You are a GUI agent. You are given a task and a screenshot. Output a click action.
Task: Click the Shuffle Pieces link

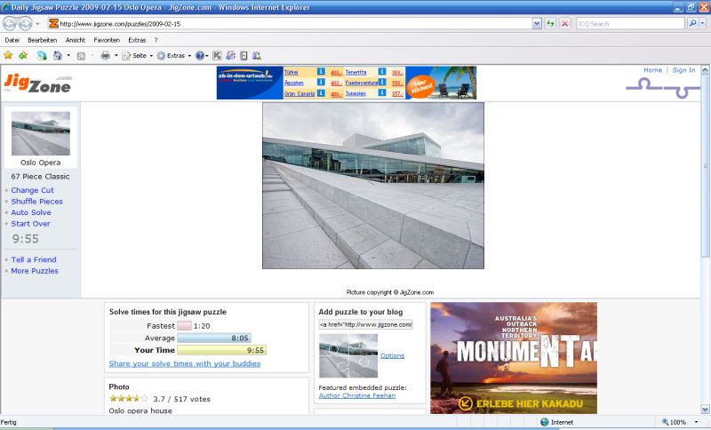pos(36,202)
